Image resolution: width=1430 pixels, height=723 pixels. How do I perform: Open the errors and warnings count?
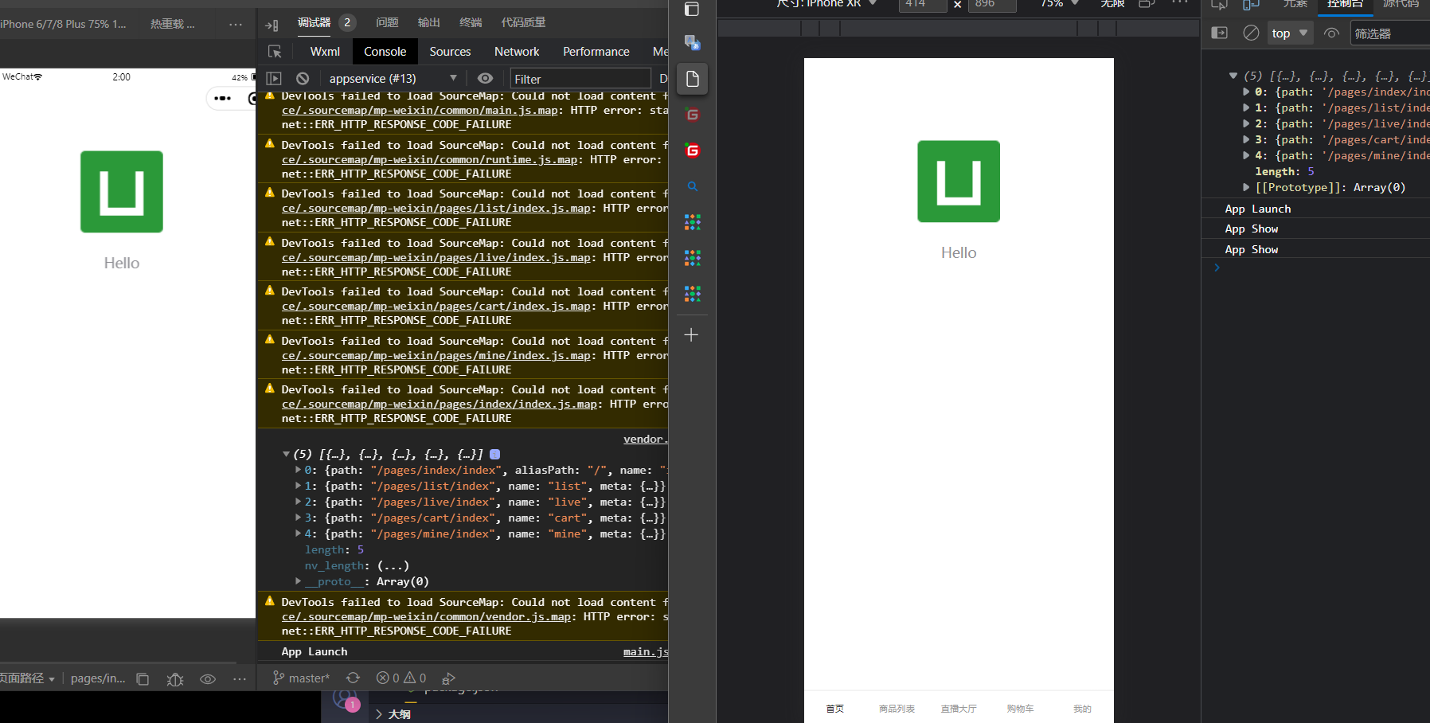point(401,678)
